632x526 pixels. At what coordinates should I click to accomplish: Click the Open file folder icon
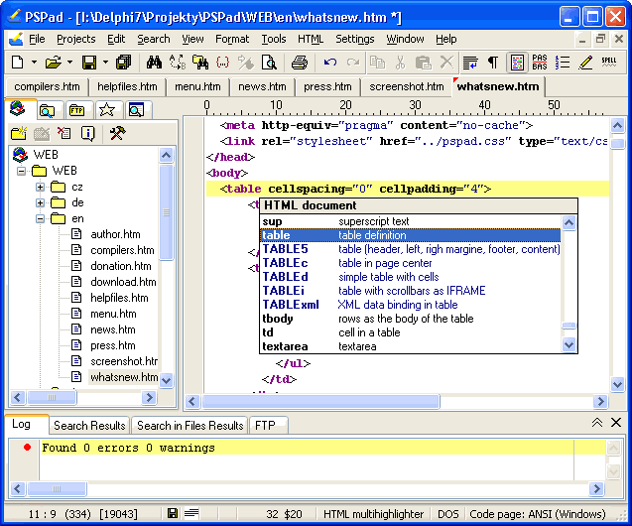(54, 63)
